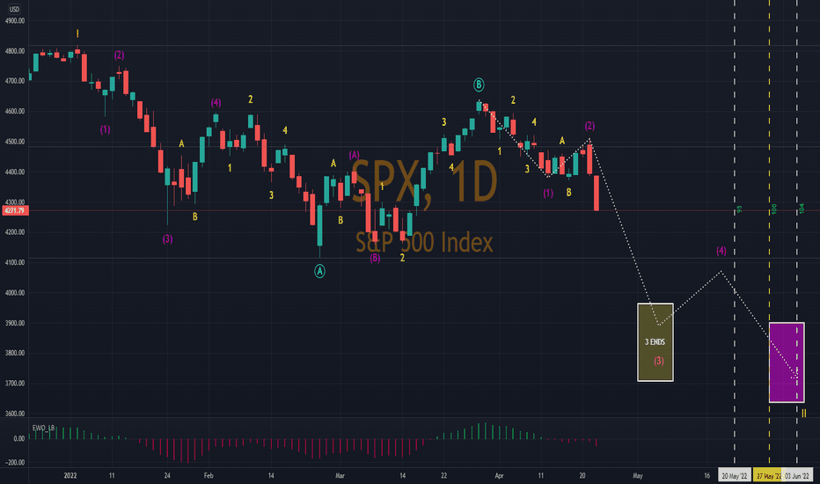The image size is (820, 484).
Task: Select the EWO_LB indicator label
Action: [43, 428]
